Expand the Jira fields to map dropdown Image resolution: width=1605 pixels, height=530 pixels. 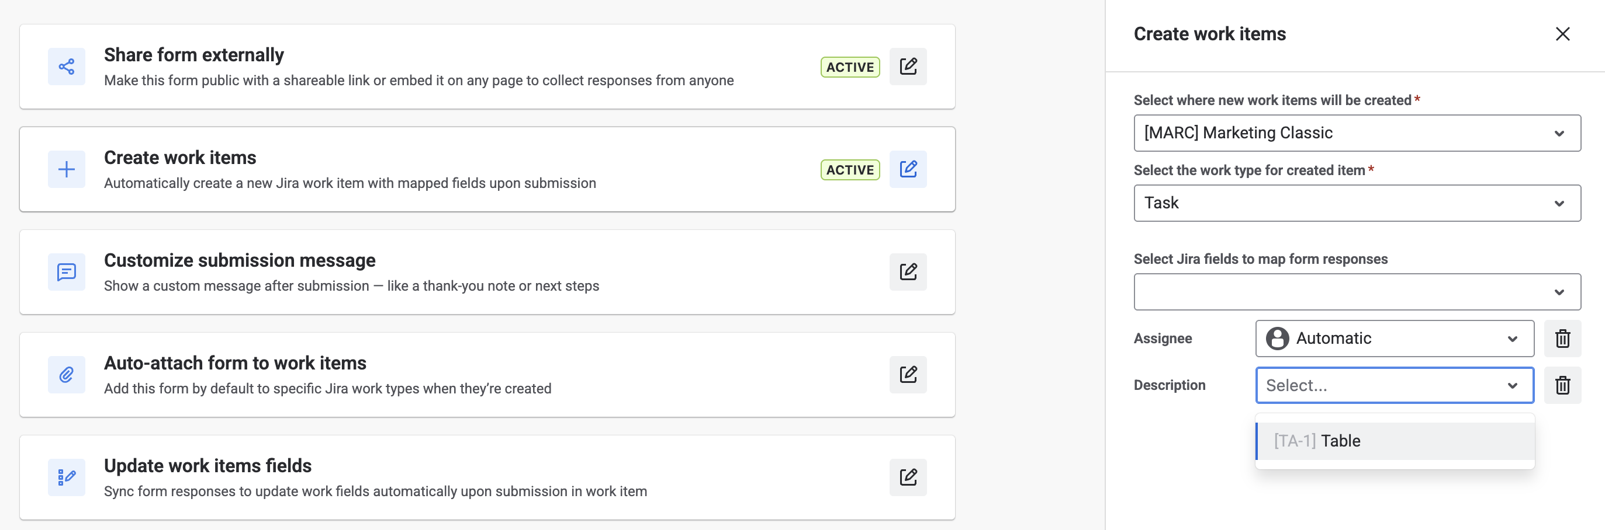[1357, 292]
